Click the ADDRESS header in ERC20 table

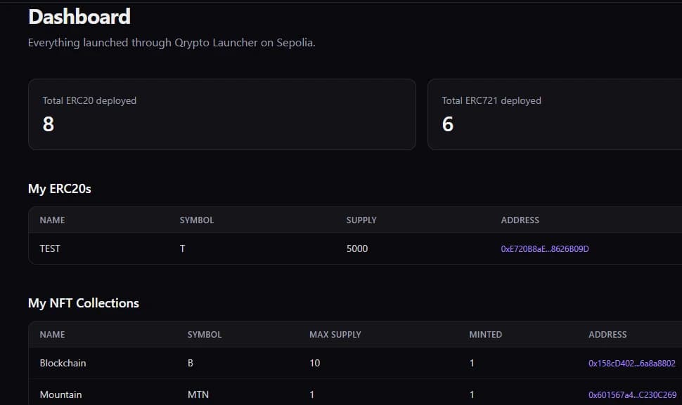(520, 220)
